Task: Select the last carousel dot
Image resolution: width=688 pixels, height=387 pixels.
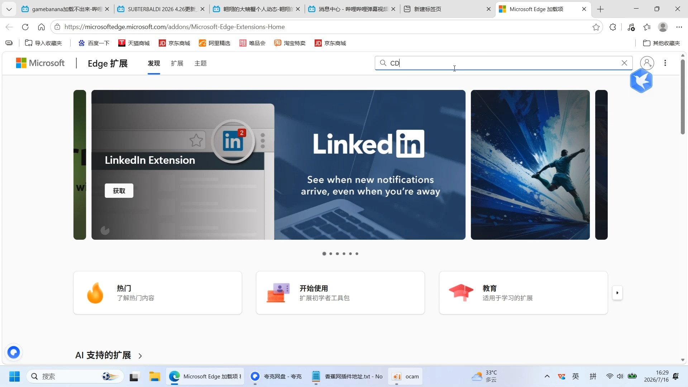Action: click(357, 254)
